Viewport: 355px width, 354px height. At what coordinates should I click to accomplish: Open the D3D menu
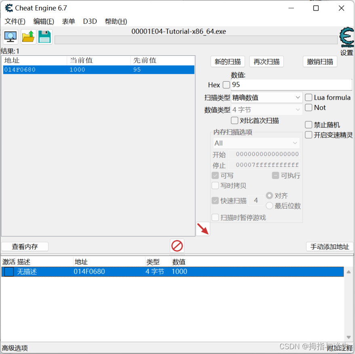[x=89, y=21]
